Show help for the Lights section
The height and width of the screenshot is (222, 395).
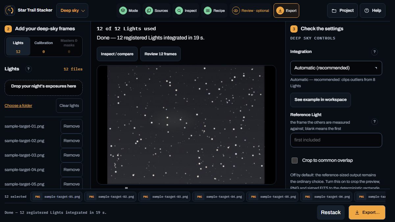pyautogui.click(x=29, y=69)
